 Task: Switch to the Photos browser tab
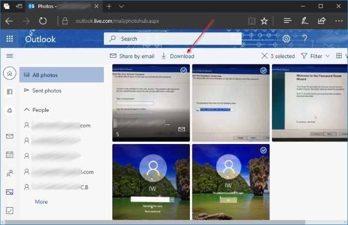click(x=63, y=6)
